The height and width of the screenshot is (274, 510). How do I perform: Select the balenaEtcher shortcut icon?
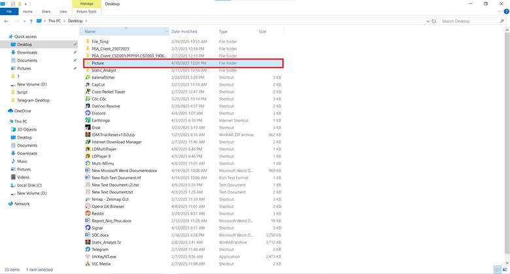[88, 77]
